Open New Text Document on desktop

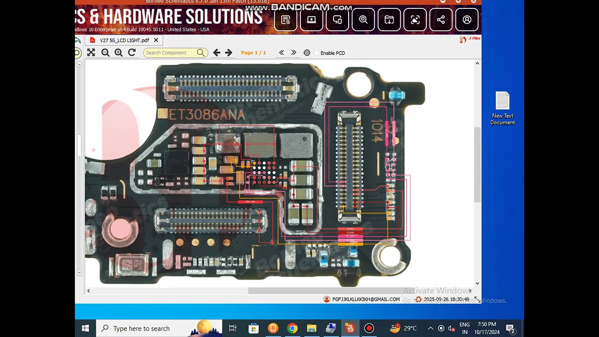(x=503, y=108)
